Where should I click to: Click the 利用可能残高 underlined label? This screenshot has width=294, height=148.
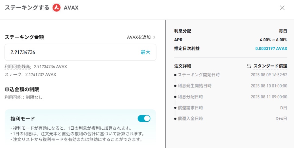point(18,67)
